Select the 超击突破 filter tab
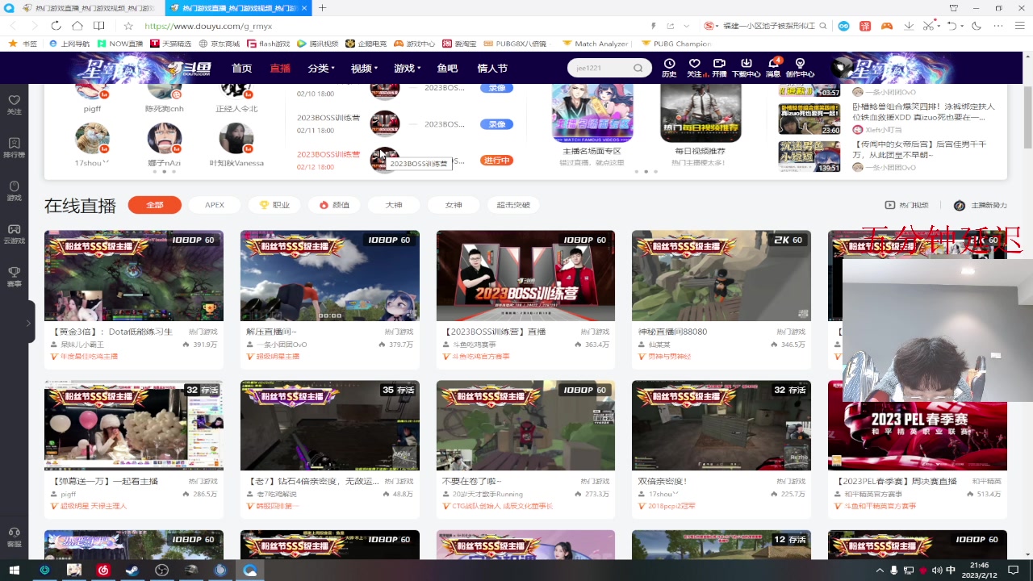 coord(513,205)
